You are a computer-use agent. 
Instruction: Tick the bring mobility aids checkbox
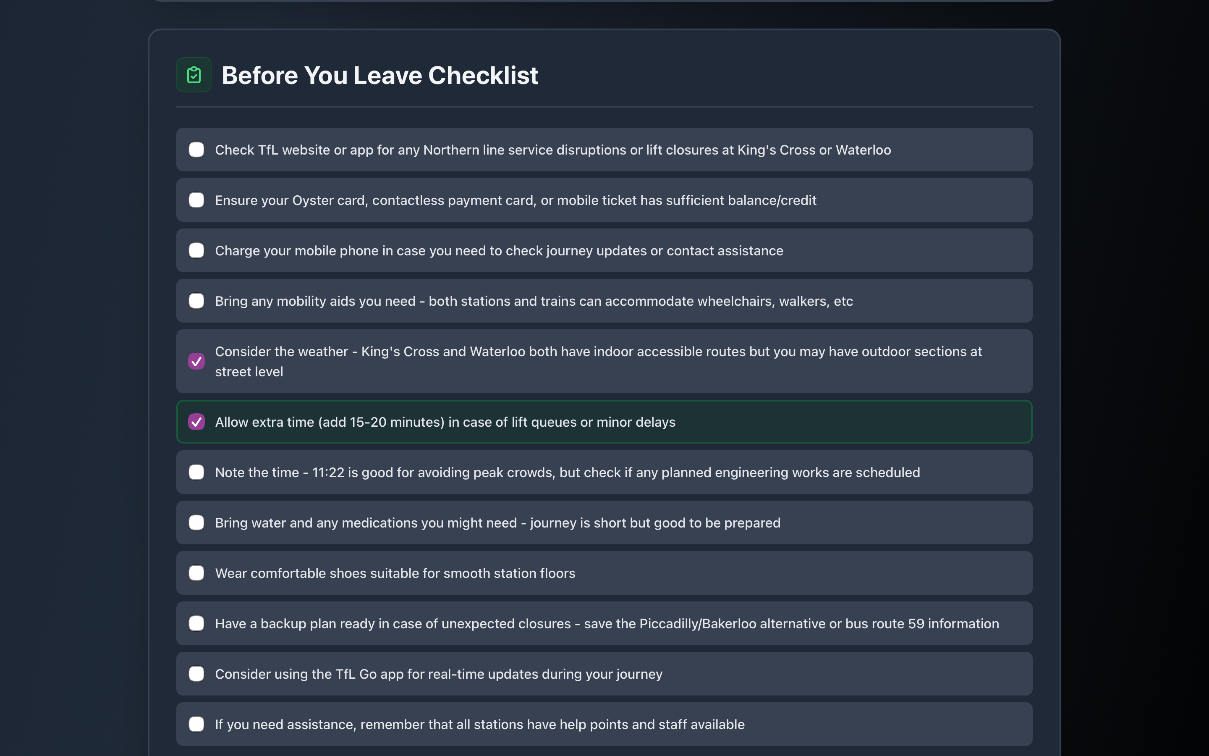(x=196, y=301)
